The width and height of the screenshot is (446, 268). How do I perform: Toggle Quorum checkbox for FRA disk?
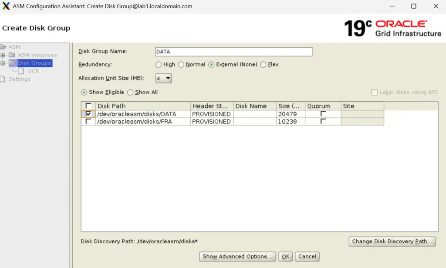click(x=323, y=121)
